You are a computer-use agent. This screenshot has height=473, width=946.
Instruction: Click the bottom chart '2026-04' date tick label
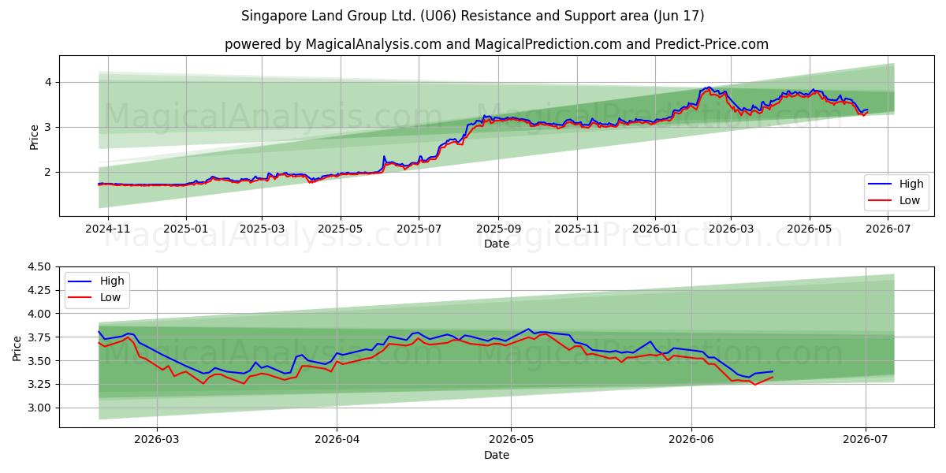pyautogui.click(x=337, y=440)
